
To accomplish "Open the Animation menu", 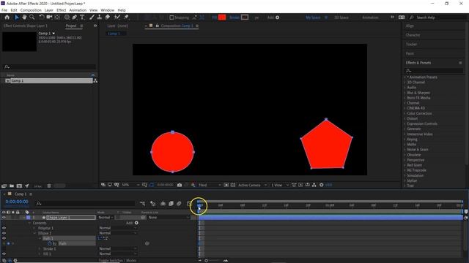I will click(78, 10).
